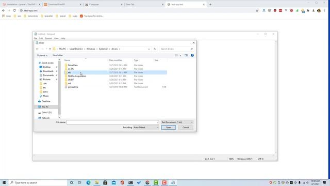330x186 pixels.
Task: Open the Encoding Auto-Detect dropdown
Action: coord(146,128)
